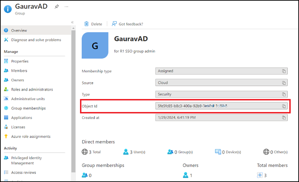Screen dimensions: 299x182
Task: Click the 3 Total direct members count
Action: pyautogui.click(x=91, y=152)
